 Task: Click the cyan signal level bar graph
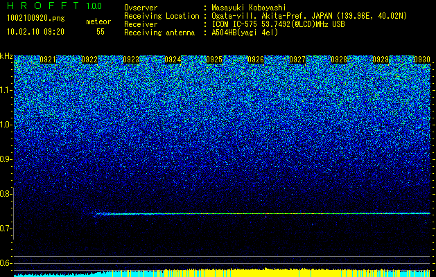pos(63,274)
